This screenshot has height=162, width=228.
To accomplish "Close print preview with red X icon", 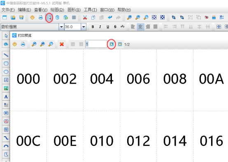I will coord(62,44).
